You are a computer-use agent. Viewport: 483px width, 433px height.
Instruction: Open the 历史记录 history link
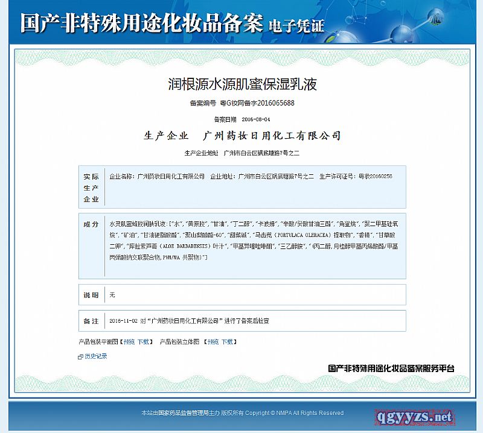pyautogui.click(x=96, y=356)
